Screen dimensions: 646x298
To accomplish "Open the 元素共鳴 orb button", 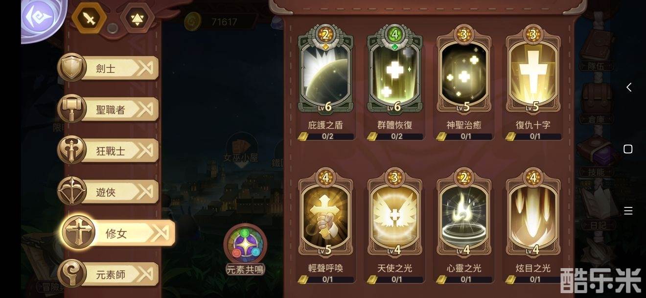I will [x=245, y=249].
